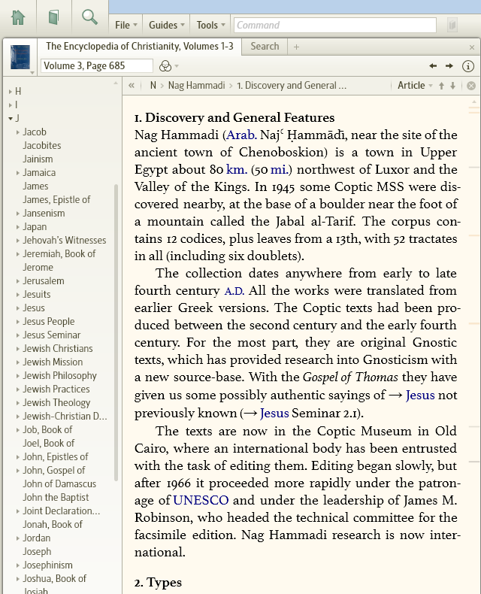Viewport: 481px width, 594px height.
Task: Click the Nag Hammadi breadcrumb
Action: 197,85
